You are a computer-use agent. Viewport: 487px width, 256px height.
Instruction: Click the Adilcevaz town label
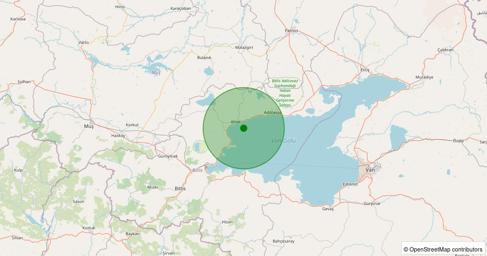[272, 112]
